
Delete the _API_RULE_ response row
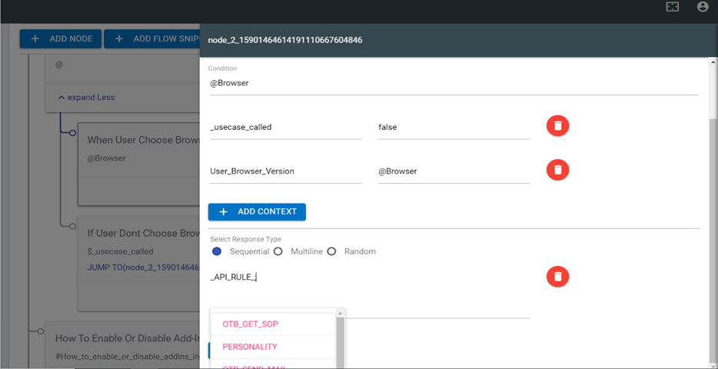[557, 276]
